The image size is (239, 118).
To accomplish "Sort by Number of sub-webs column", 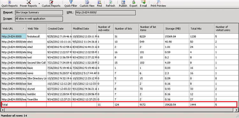I will pos(105,29).
